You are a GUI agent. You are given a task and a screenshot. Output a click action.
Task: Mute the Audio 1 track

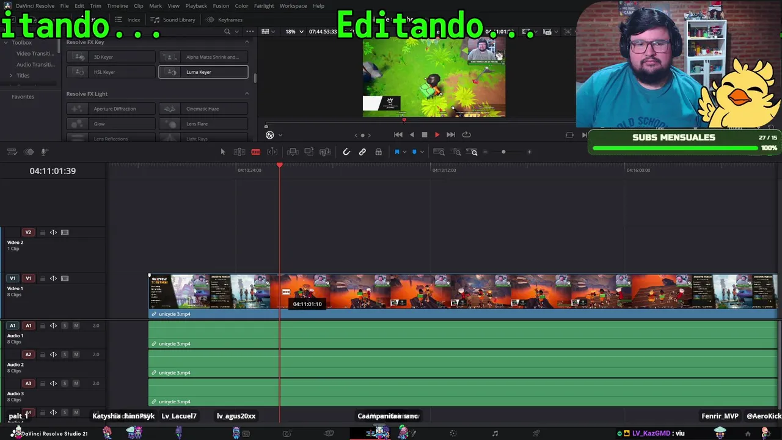(76, 326)
